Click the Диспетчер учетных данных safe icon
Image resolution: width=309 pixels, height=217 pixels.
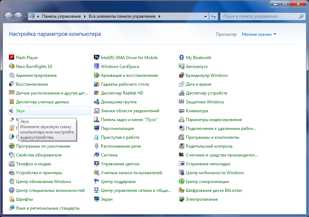tap(12, 102)
